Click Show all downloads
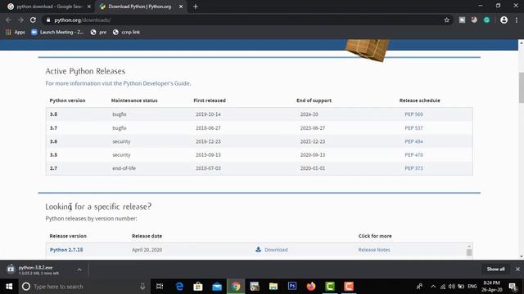This screenshot has width=524, height=294. tap(495, 269)
